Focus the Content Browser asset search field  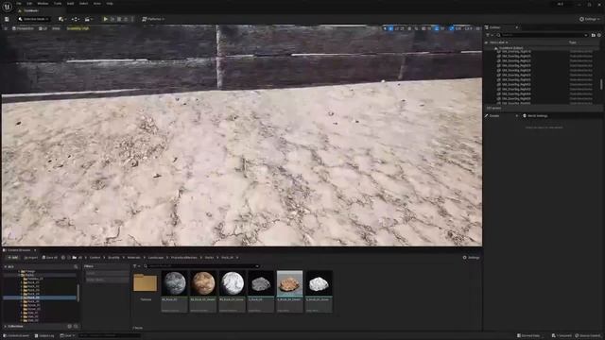pyautogui.click(x=201, y=266)
